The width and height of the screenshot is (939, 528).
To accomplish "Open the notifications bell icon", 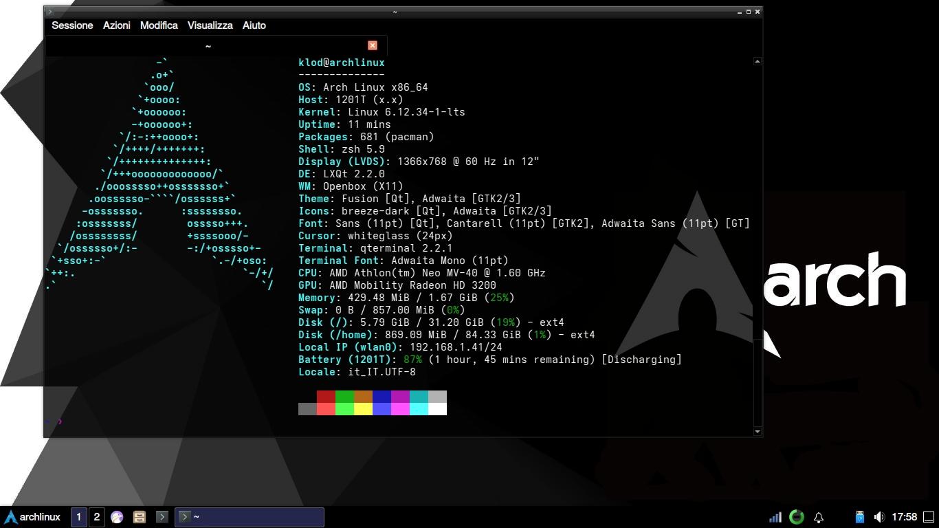I will coord(819,517).
